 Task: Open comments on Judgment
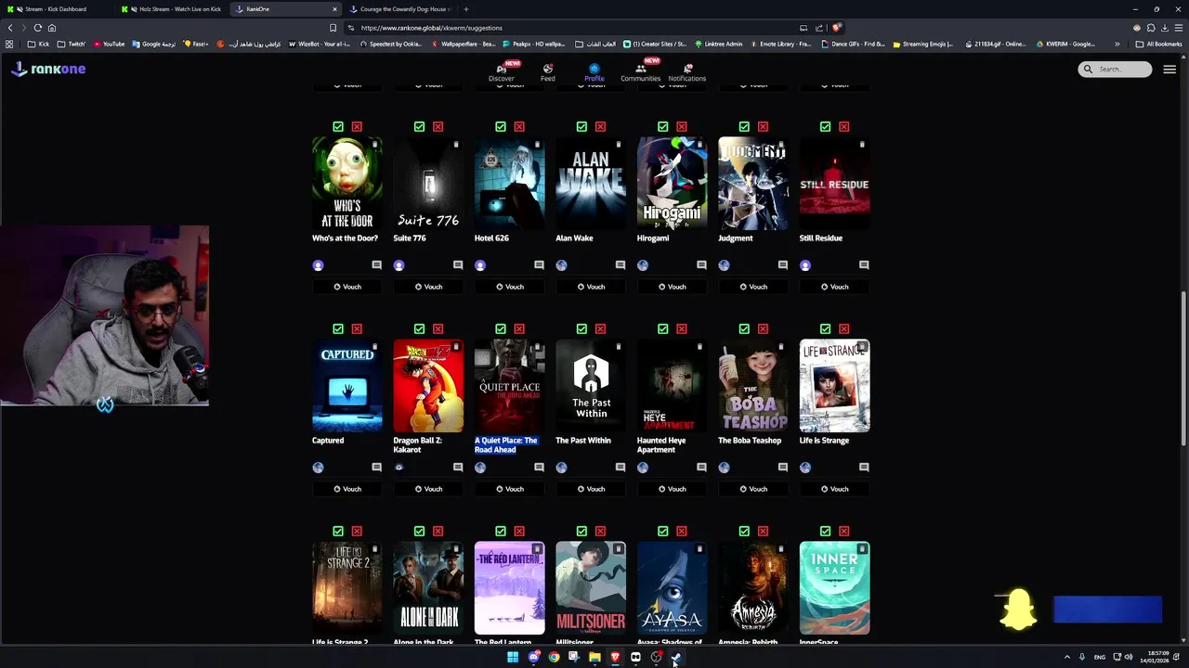click(x=782, y=265)
